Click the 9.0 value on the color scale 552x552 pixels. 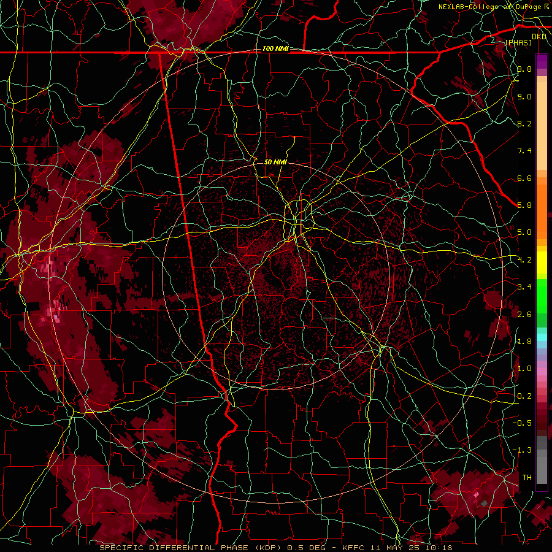click(x=524, y=96)
